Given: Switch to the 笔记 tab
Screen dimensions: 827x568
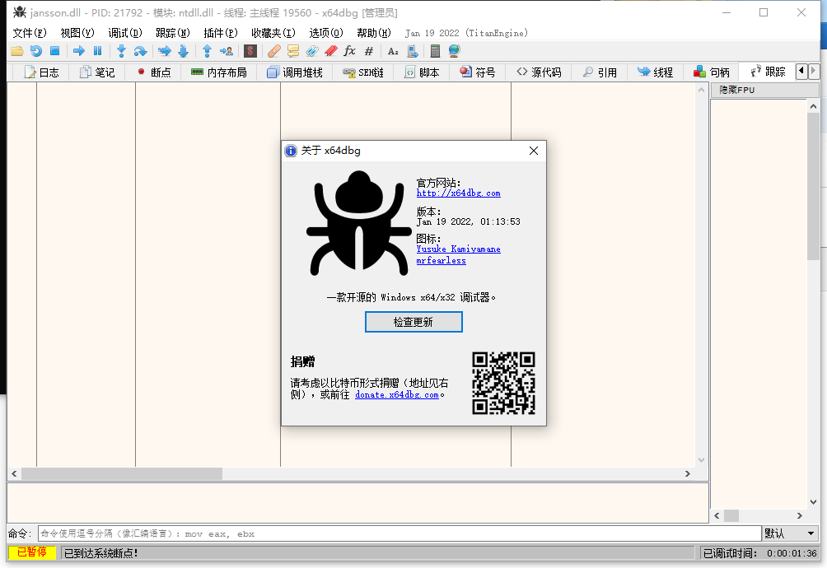Looking at the screenshot, I should click(x=97, y=72).
